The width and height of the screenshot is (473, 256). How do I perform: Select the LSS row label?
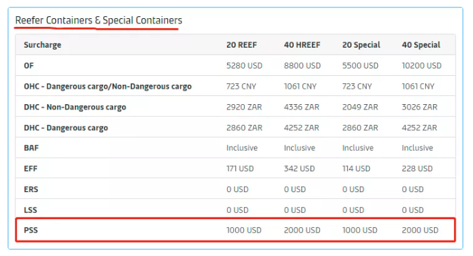point(30,210)
